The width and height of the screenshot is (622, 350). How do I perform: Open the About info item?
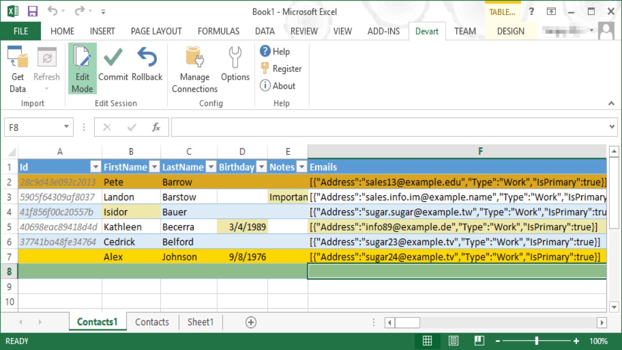pos(277,86)
